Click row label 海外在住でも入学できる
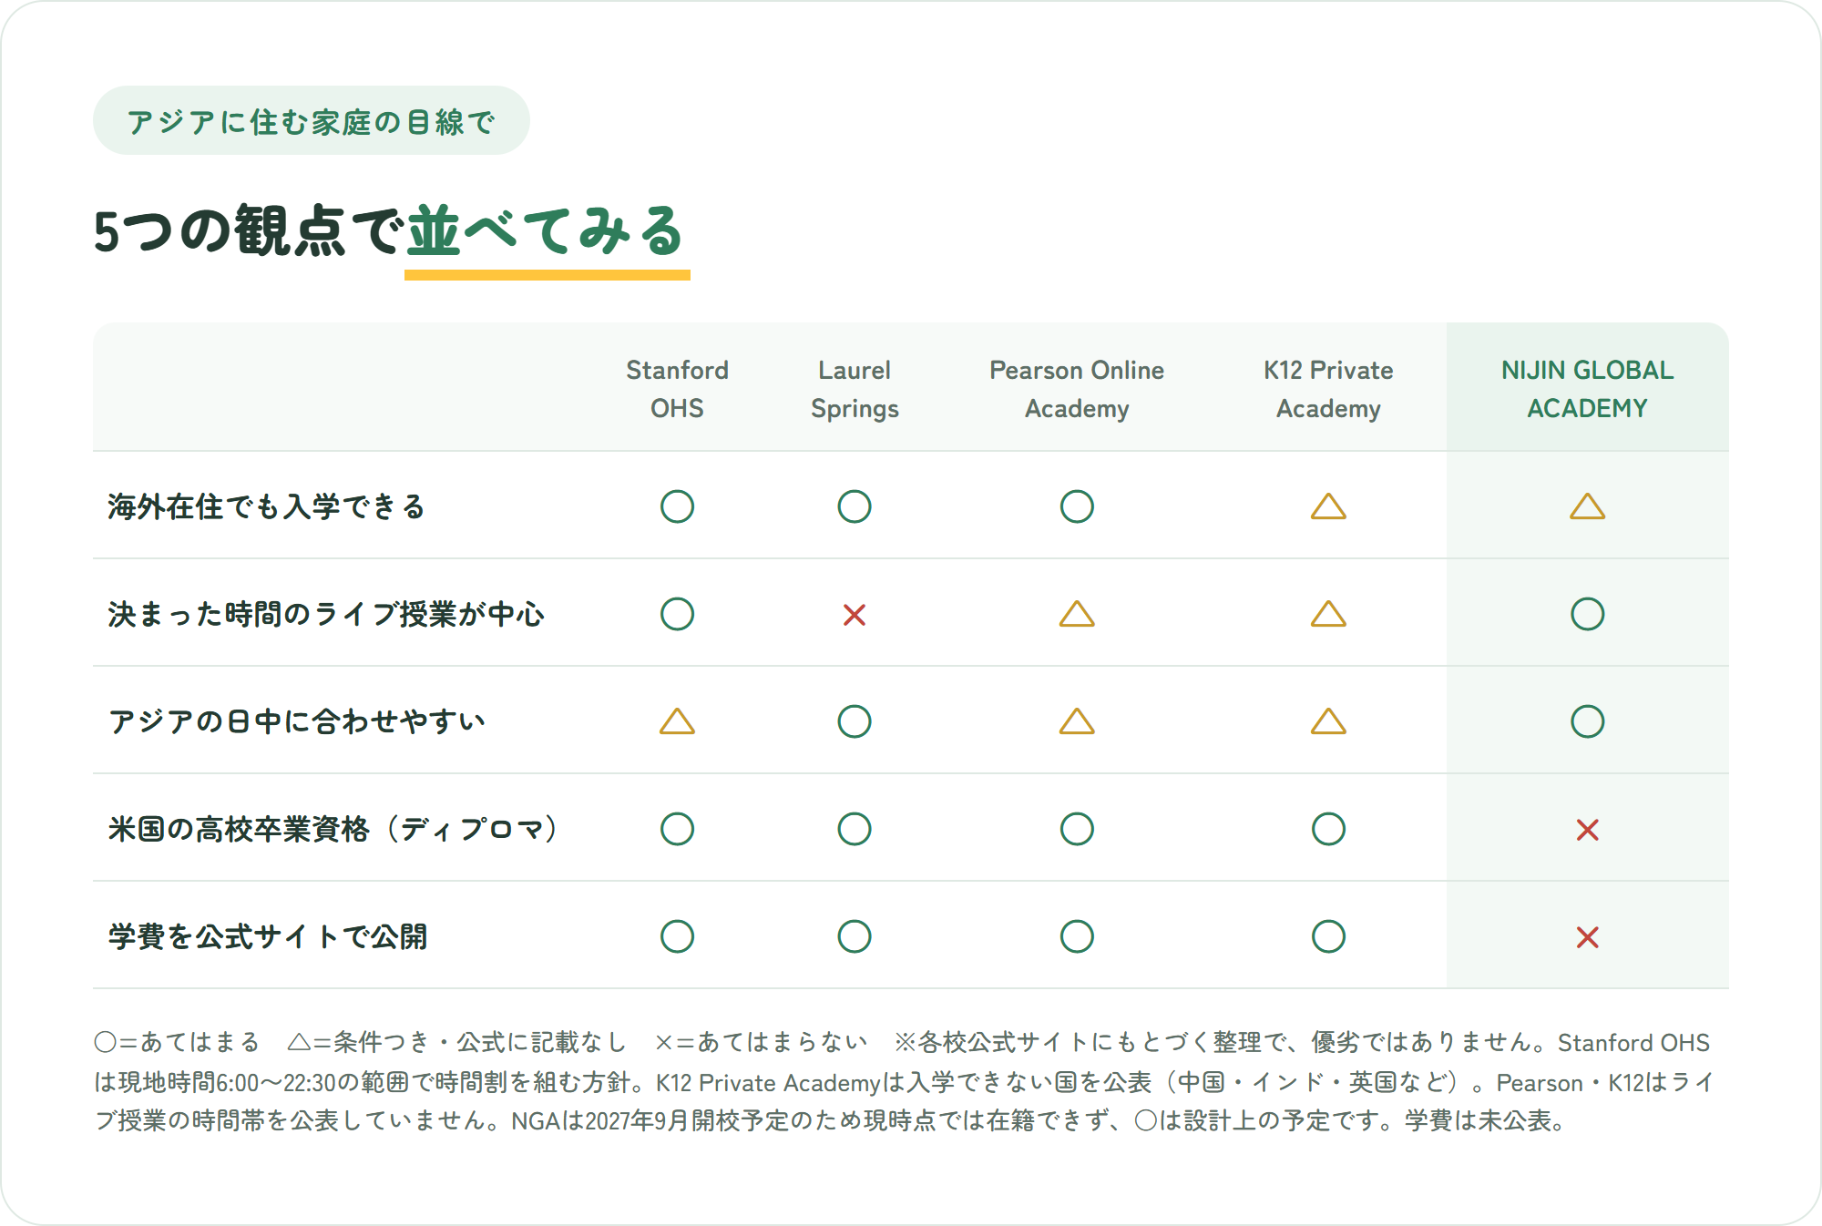 [266, 506]
